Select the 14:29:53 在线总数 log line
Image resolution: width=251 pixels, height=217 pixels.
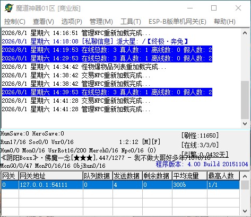(x=107, y=58)
